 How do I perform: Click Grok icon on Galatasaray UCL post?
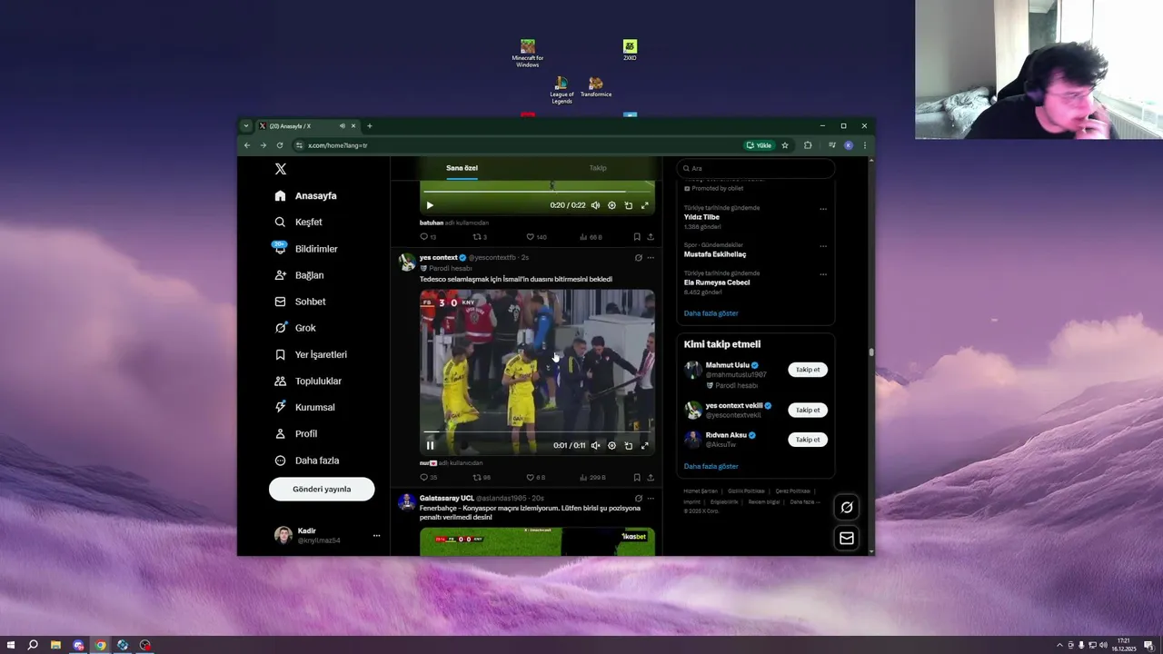(x=639, y=499)
